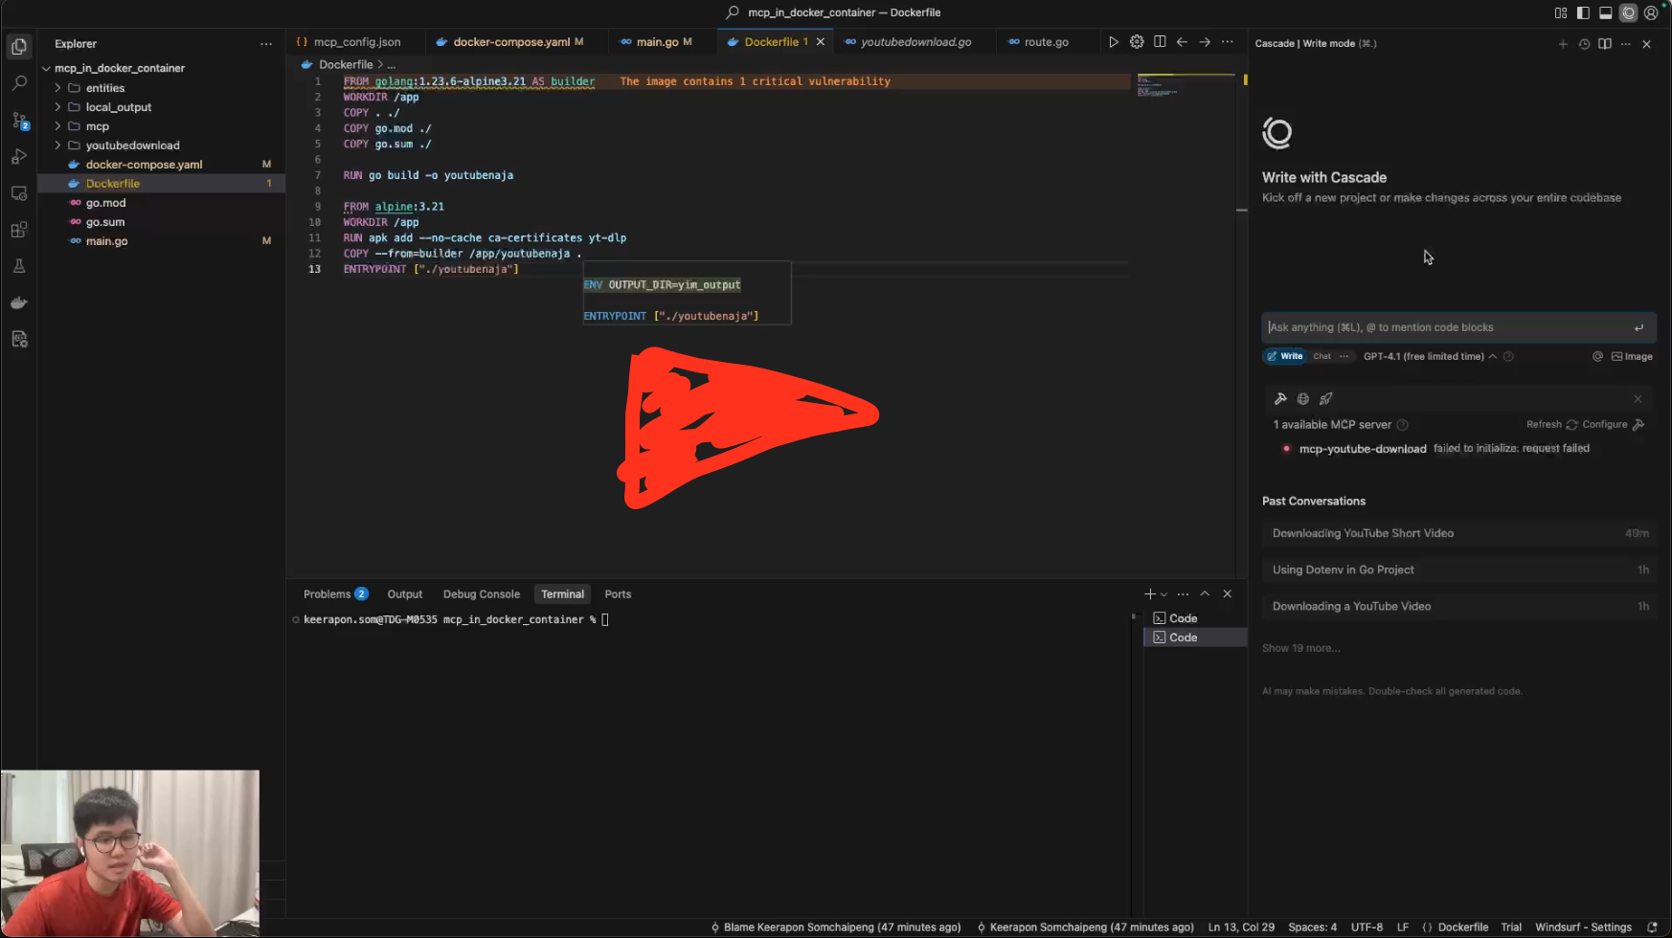Viewport: 1672px width, 938px height.
Task: Open Using Dotenv in Go Project conversation
Action: click(1458, 570)
